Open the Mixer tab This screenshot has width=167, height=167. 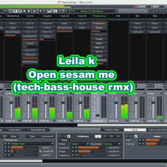135,130
